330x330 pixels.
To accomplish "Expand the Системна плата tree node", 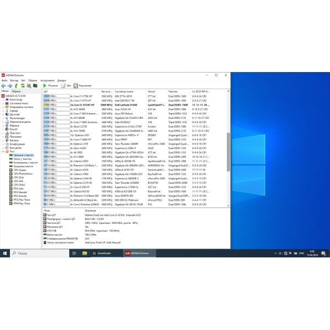I will [3, 103].
